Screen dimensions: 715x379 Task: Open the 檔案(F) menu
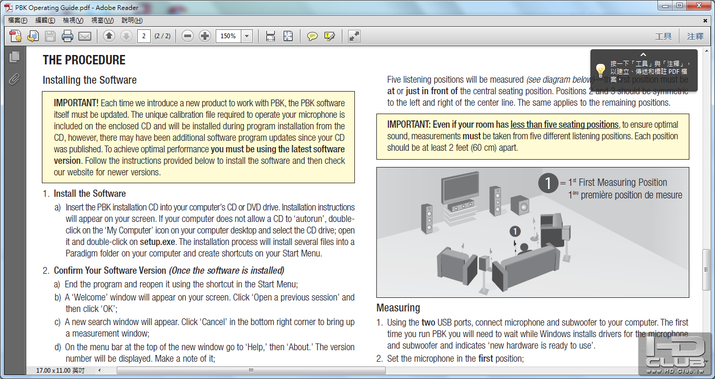click(18, 20)
